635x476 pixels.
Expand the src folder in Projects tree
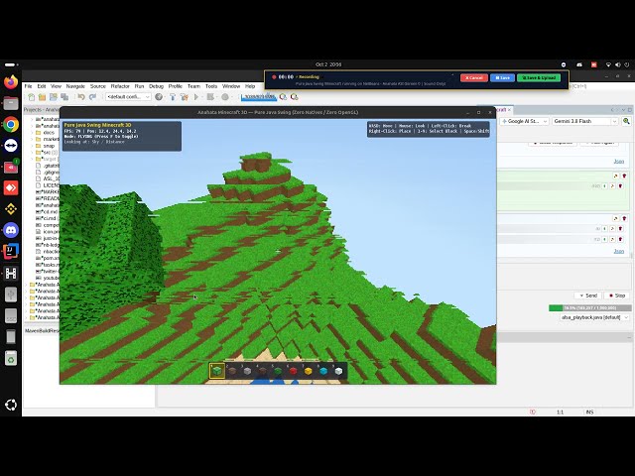tap(32, 152)
